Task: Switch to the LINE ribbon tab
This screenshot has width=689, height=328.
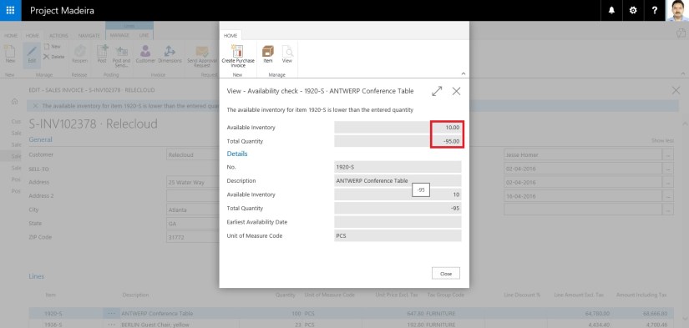Action: [x=144, y=35]
